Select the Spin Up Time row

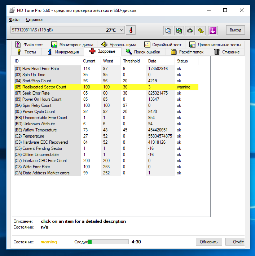tap(106, 75)
